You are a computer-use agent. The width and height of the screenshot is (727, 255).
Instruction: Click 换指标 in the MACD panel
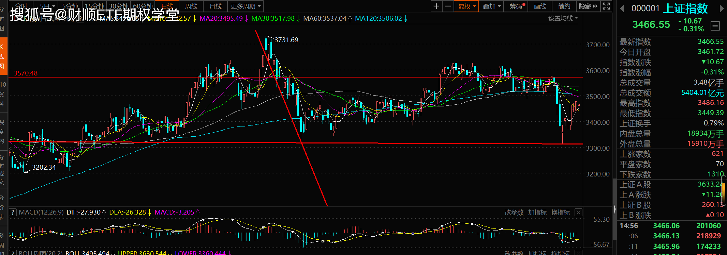click(x=561, y=213)
